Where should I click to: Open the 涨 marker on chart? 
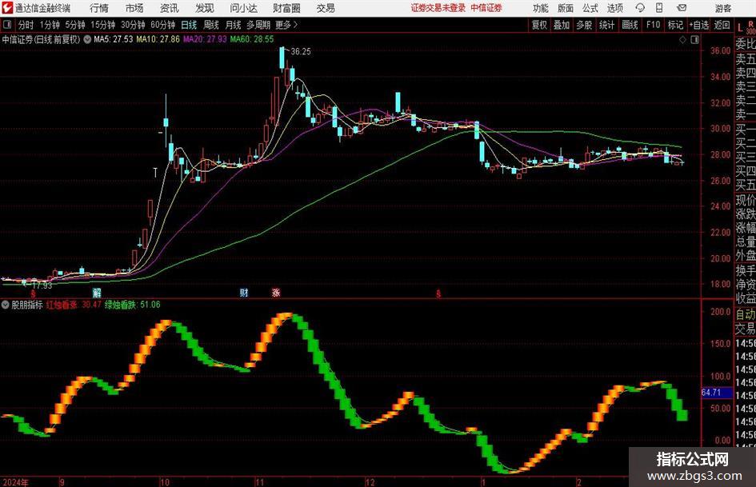pos(276,293)
